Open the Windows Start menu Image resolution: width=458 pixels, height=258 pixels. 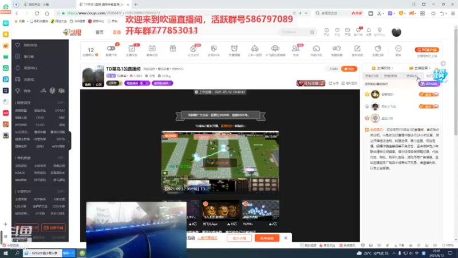click(x=5, y=253)
